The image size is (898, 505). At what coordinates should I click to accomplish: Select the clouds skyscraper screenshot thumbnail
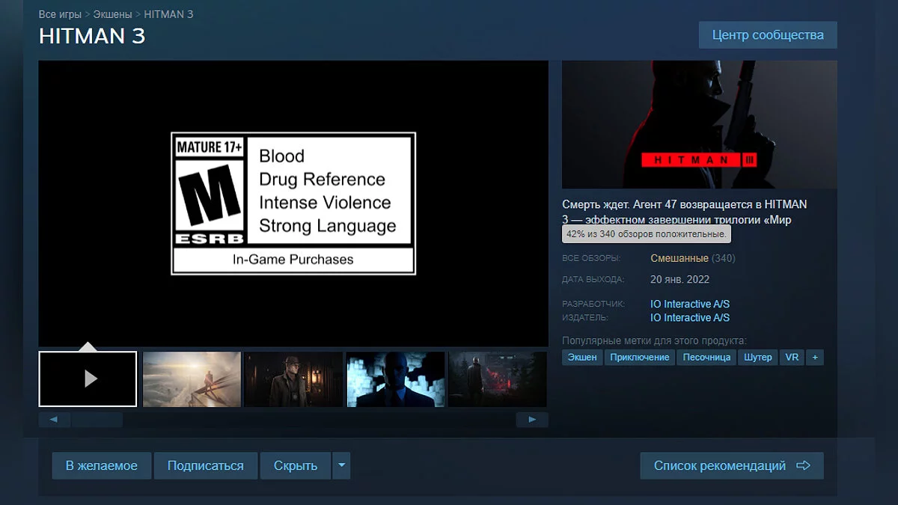pos(192,379)
